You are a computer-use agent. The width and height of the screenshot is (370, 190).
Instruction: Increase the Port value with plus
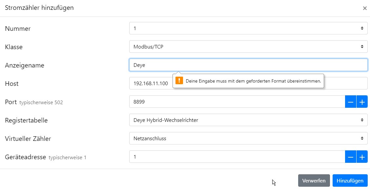tap(362, 102)
